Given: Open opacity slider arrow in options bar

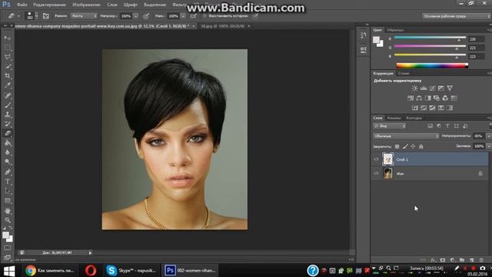Looking at the screenshot, I should 136,15.
